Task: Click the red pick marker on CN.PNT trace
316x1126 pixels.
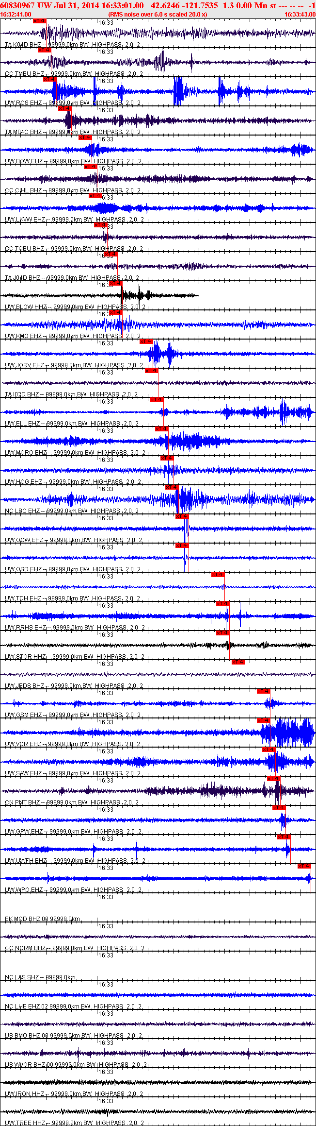Action: [274, 779]
